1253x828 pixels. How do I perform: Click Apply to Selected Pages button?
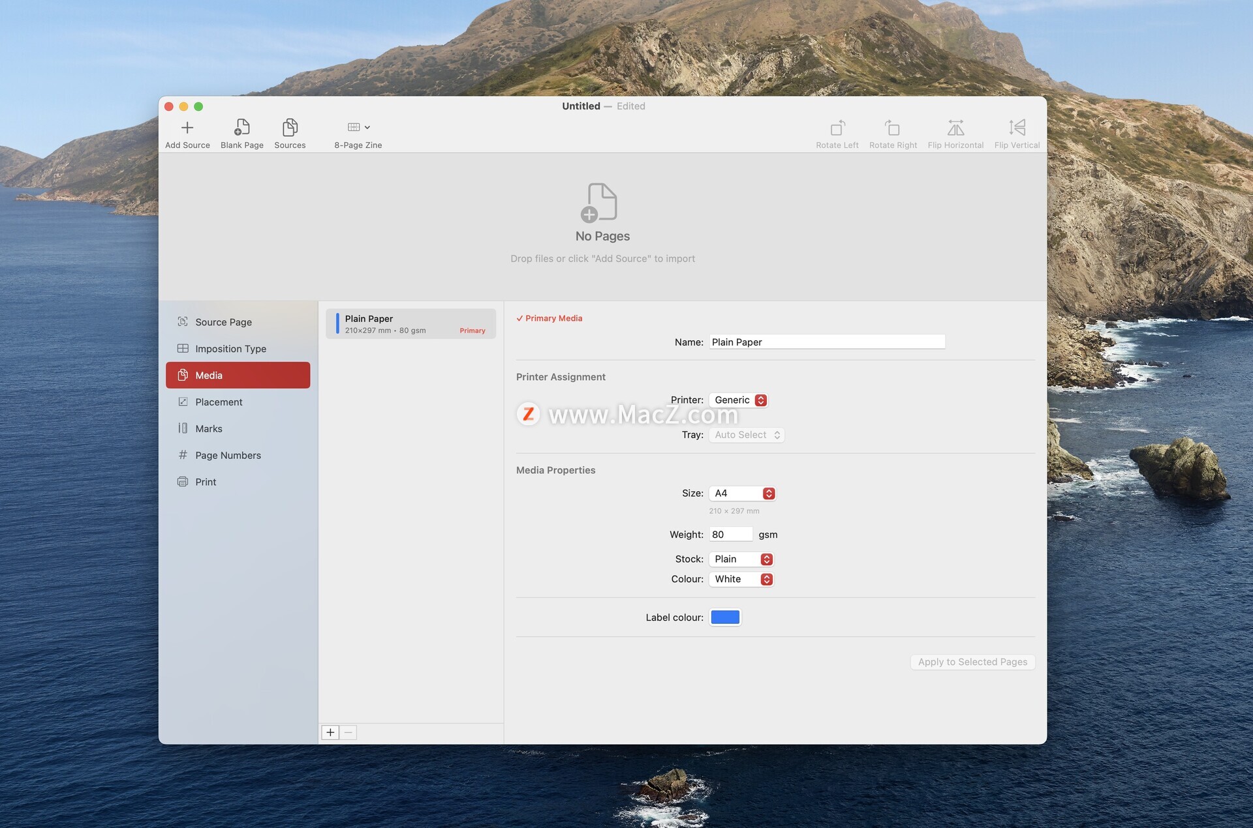click(x=972, y=662)
